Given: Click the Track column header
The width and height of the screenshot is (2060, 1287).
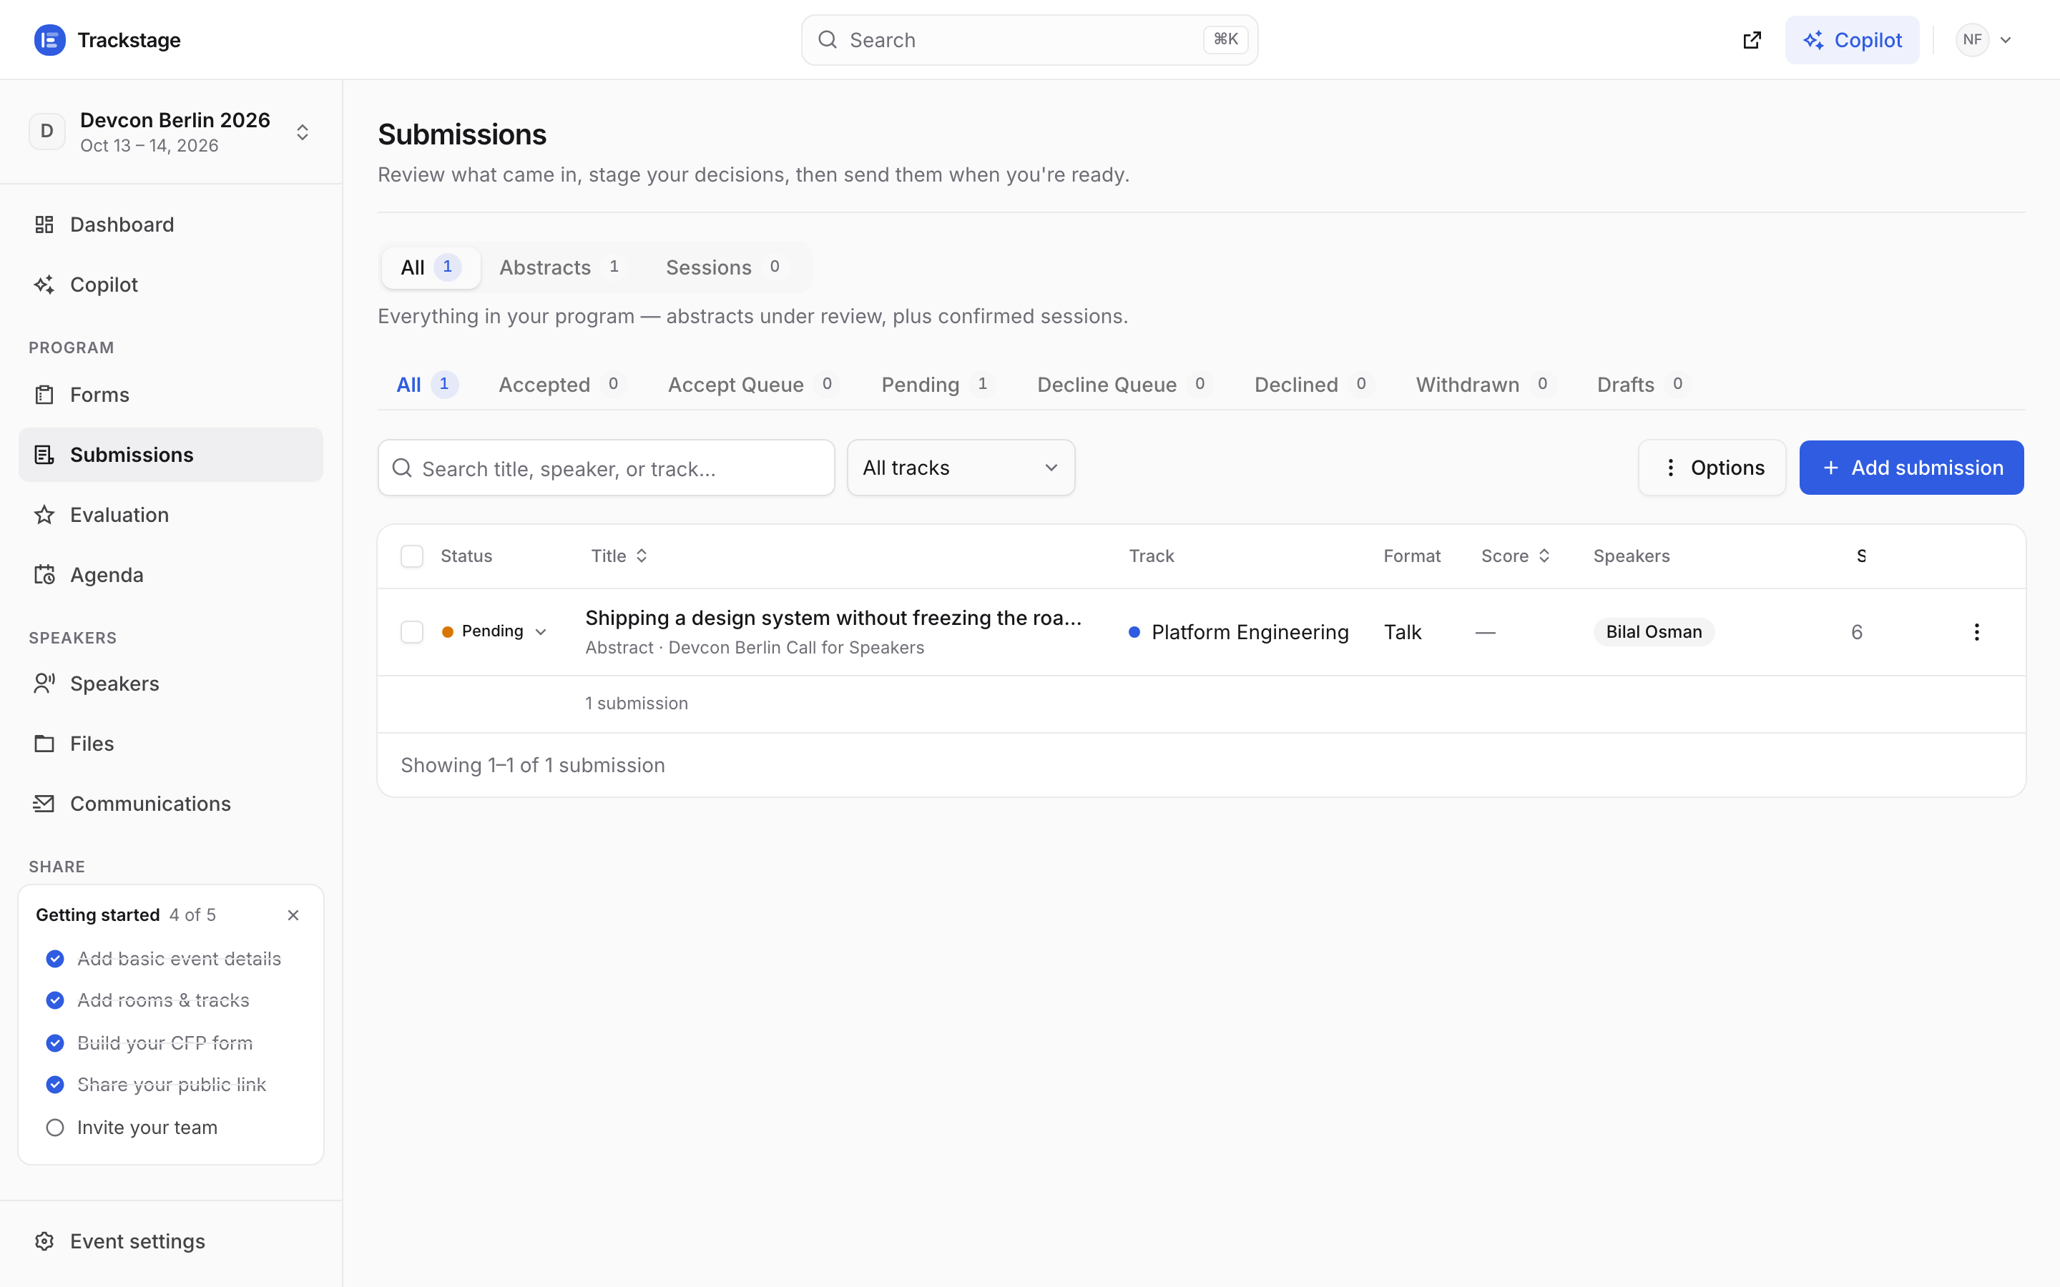Looking at the screenshot, I should pos(1151,556).
